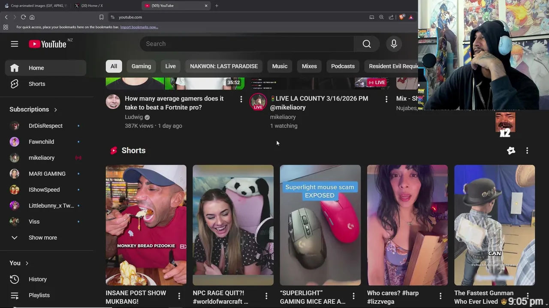The image size is (549, 308).
Task: Click the share icon in address bar
Action: point(391,17)
